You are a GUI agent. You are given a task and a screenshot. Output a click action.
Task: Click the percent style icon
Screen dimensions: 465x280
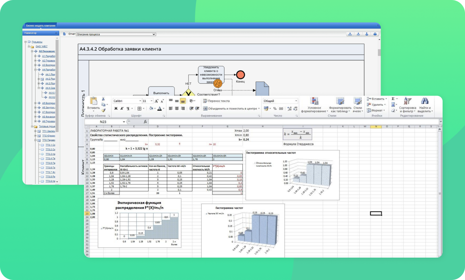(x=275, y=109)
